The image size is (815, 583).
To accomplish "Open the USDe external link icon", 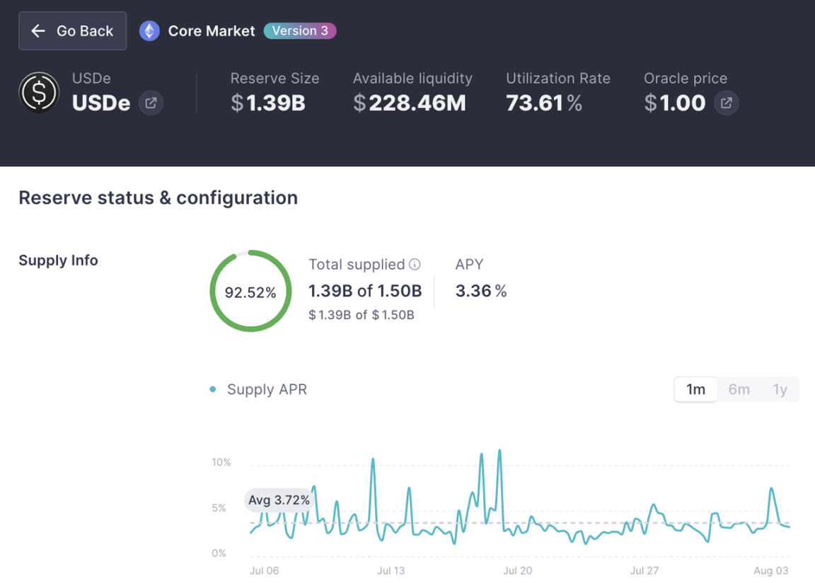I will point(151,103).
